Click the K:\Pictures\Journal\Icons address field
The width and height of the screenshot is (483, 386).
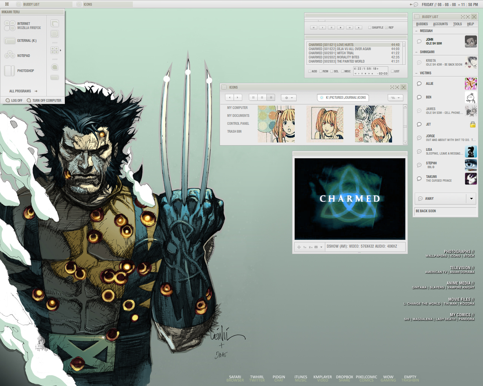point(343,98)
